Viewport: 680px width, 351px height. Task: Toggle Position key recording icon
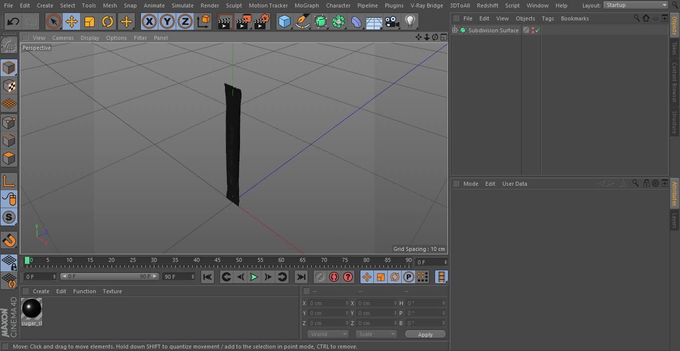[367, 277]
